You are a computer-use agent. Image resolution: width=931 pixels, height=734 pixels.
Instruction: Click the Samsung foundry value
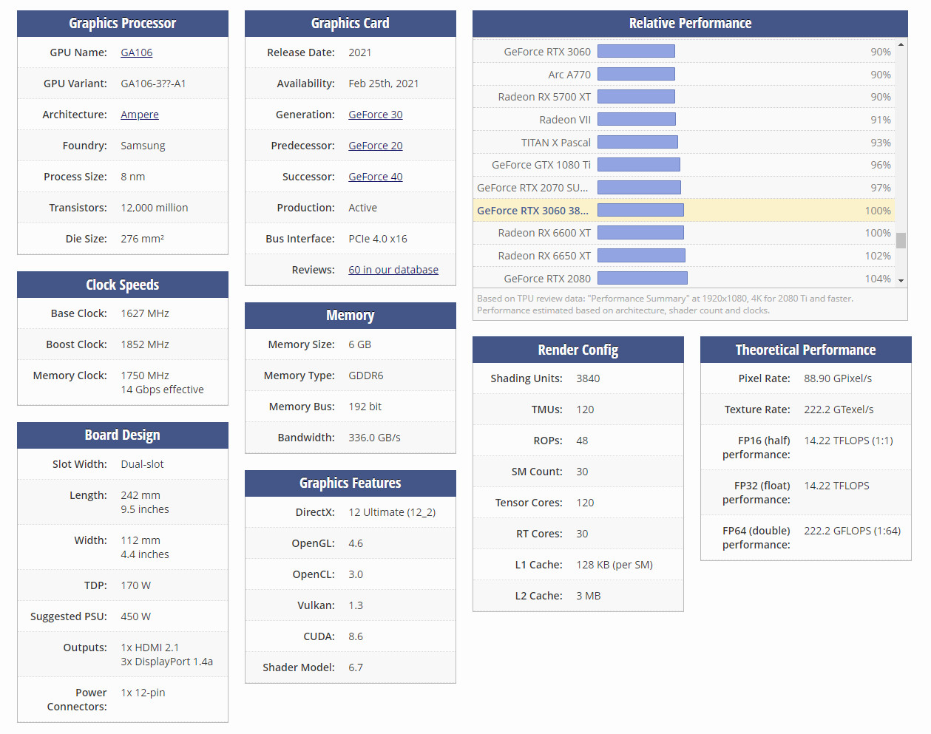coord(143,146)
